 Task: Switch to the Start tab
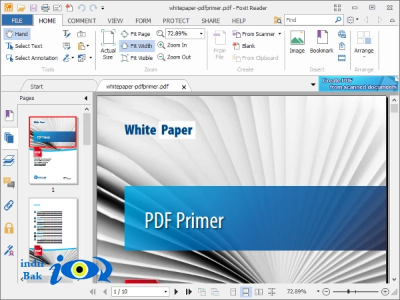click(37, 87)
